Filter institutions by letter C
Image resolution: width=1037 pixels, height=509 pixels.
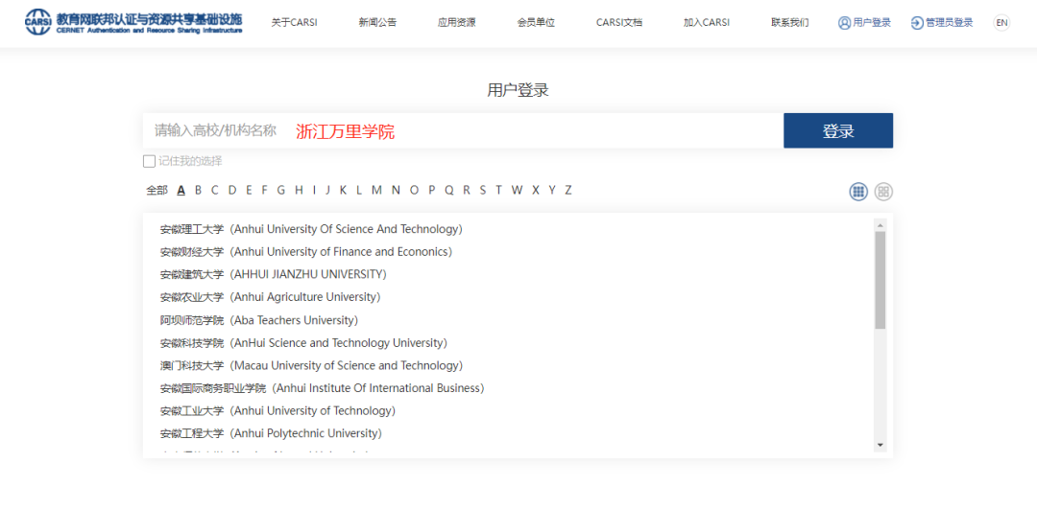(x=215, y=190)
